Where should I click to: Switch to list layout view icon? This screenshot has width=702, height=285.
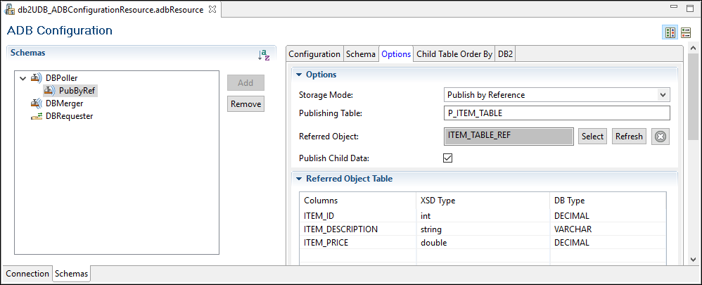pos(685,32)
